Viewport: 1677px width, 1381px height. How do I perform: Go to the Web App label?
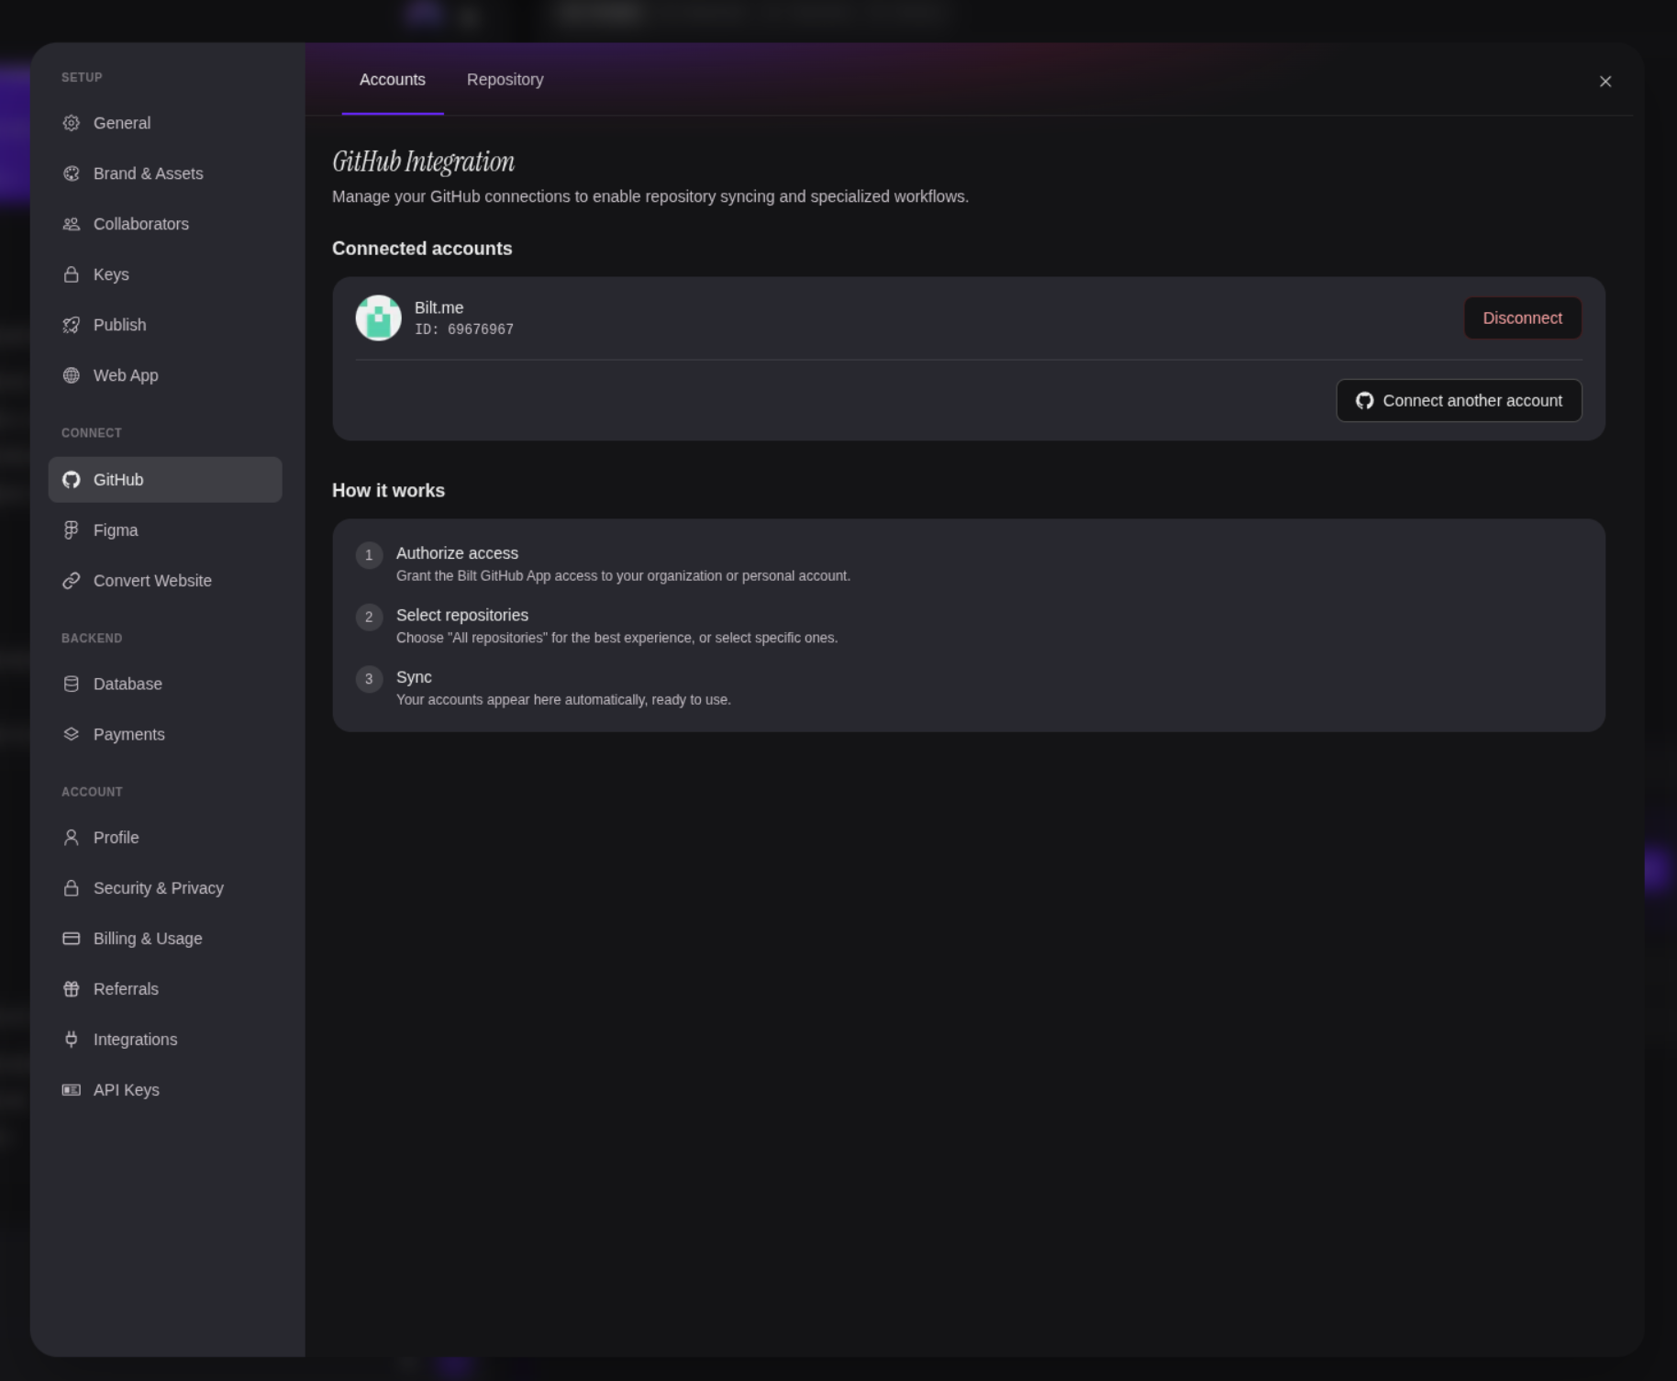pyautogui.click(x=126, y=375)
